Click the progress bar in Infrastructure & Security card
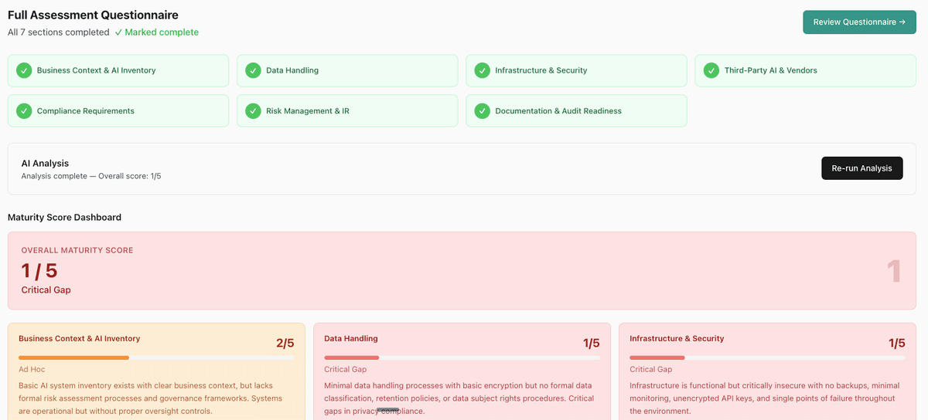The height and width of the screenshot is (420, 928). [x=767, y=357]
